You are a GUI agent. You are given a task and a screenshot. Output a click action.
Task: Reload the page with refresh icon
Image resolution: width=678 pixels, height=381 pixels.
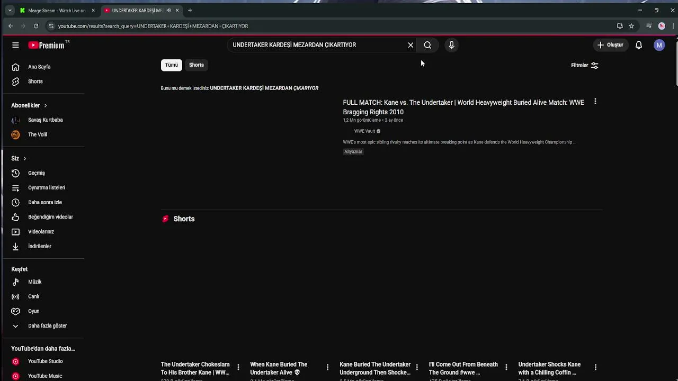click(35, 26)
